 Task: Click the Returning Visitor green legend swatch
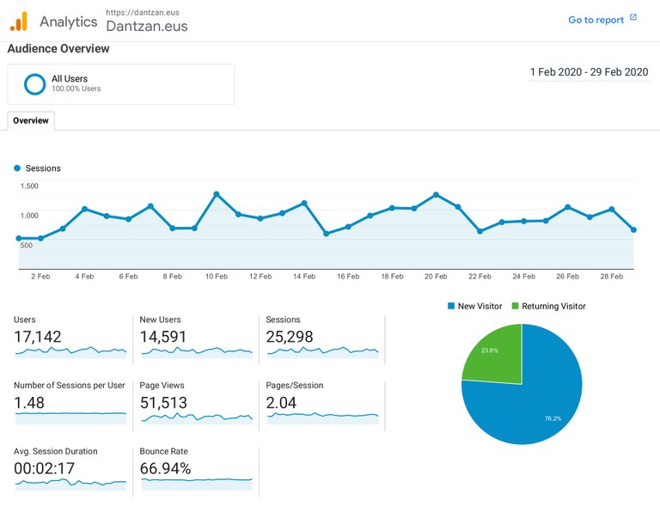pyautogui.click(x=516, y=306)
